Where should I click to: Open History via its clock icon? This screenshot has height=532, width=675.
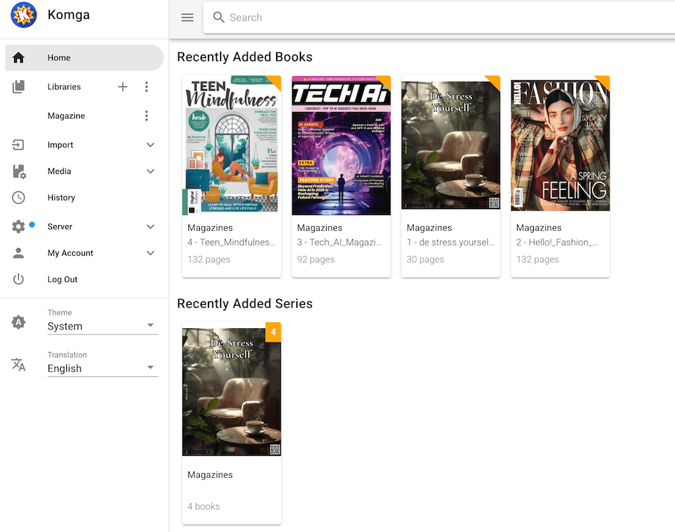(19, 197)
